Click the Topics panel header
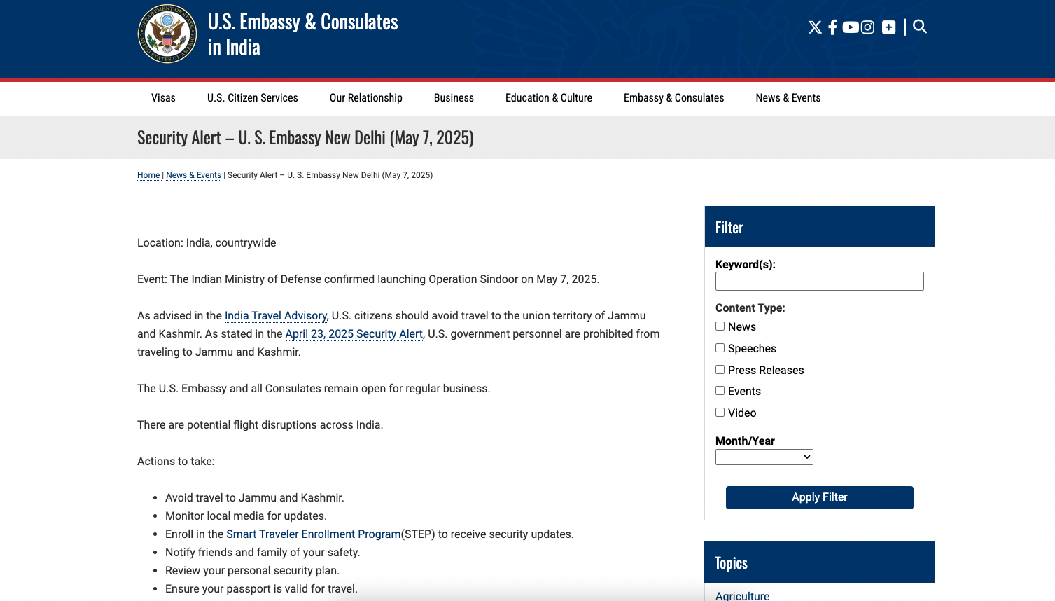Viewport: 1055px width, 601px height. click(x=820, y=562)
